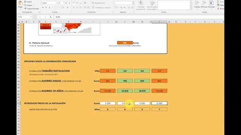
Task: Open the Portapapeles dialog launcher
Action: [x=39, y=12]
